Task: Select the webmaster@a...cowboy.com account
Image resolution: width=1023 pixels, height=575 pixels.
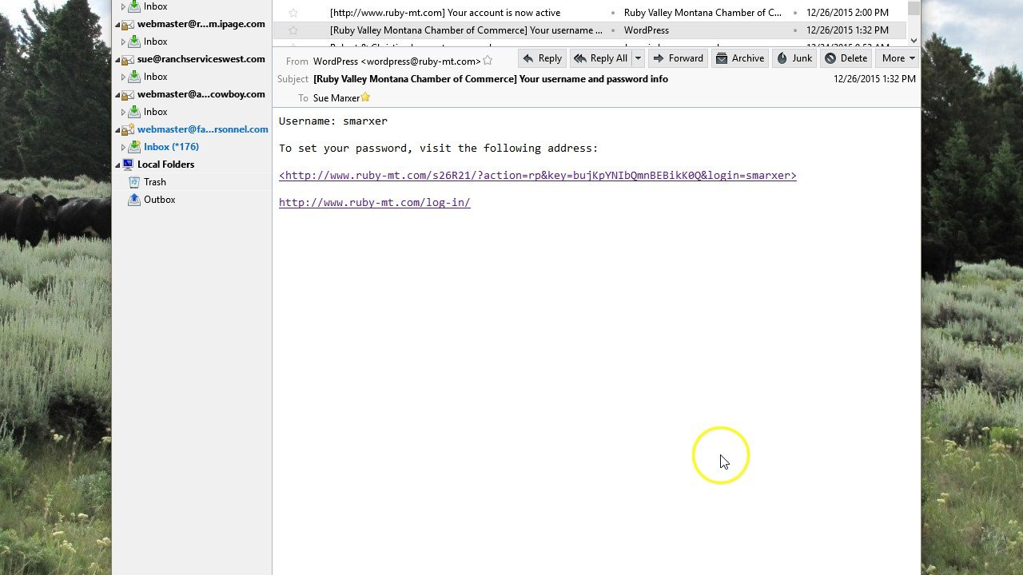Action: pos(201,94)
